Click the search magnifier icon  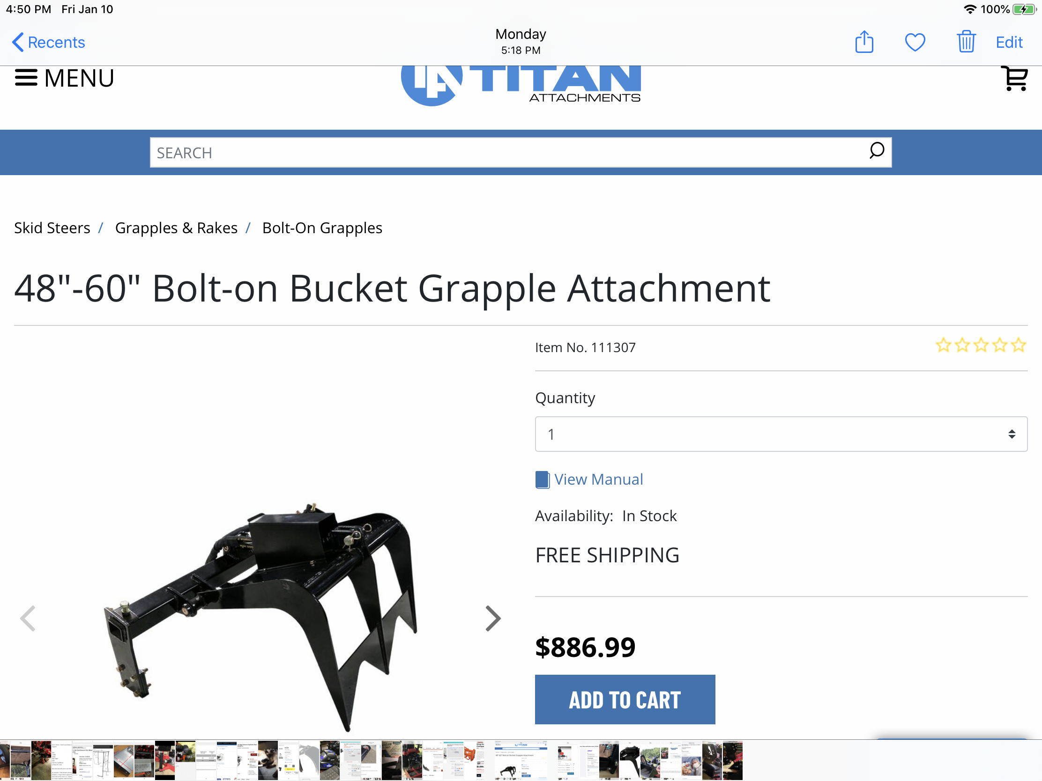pos(876,151)
